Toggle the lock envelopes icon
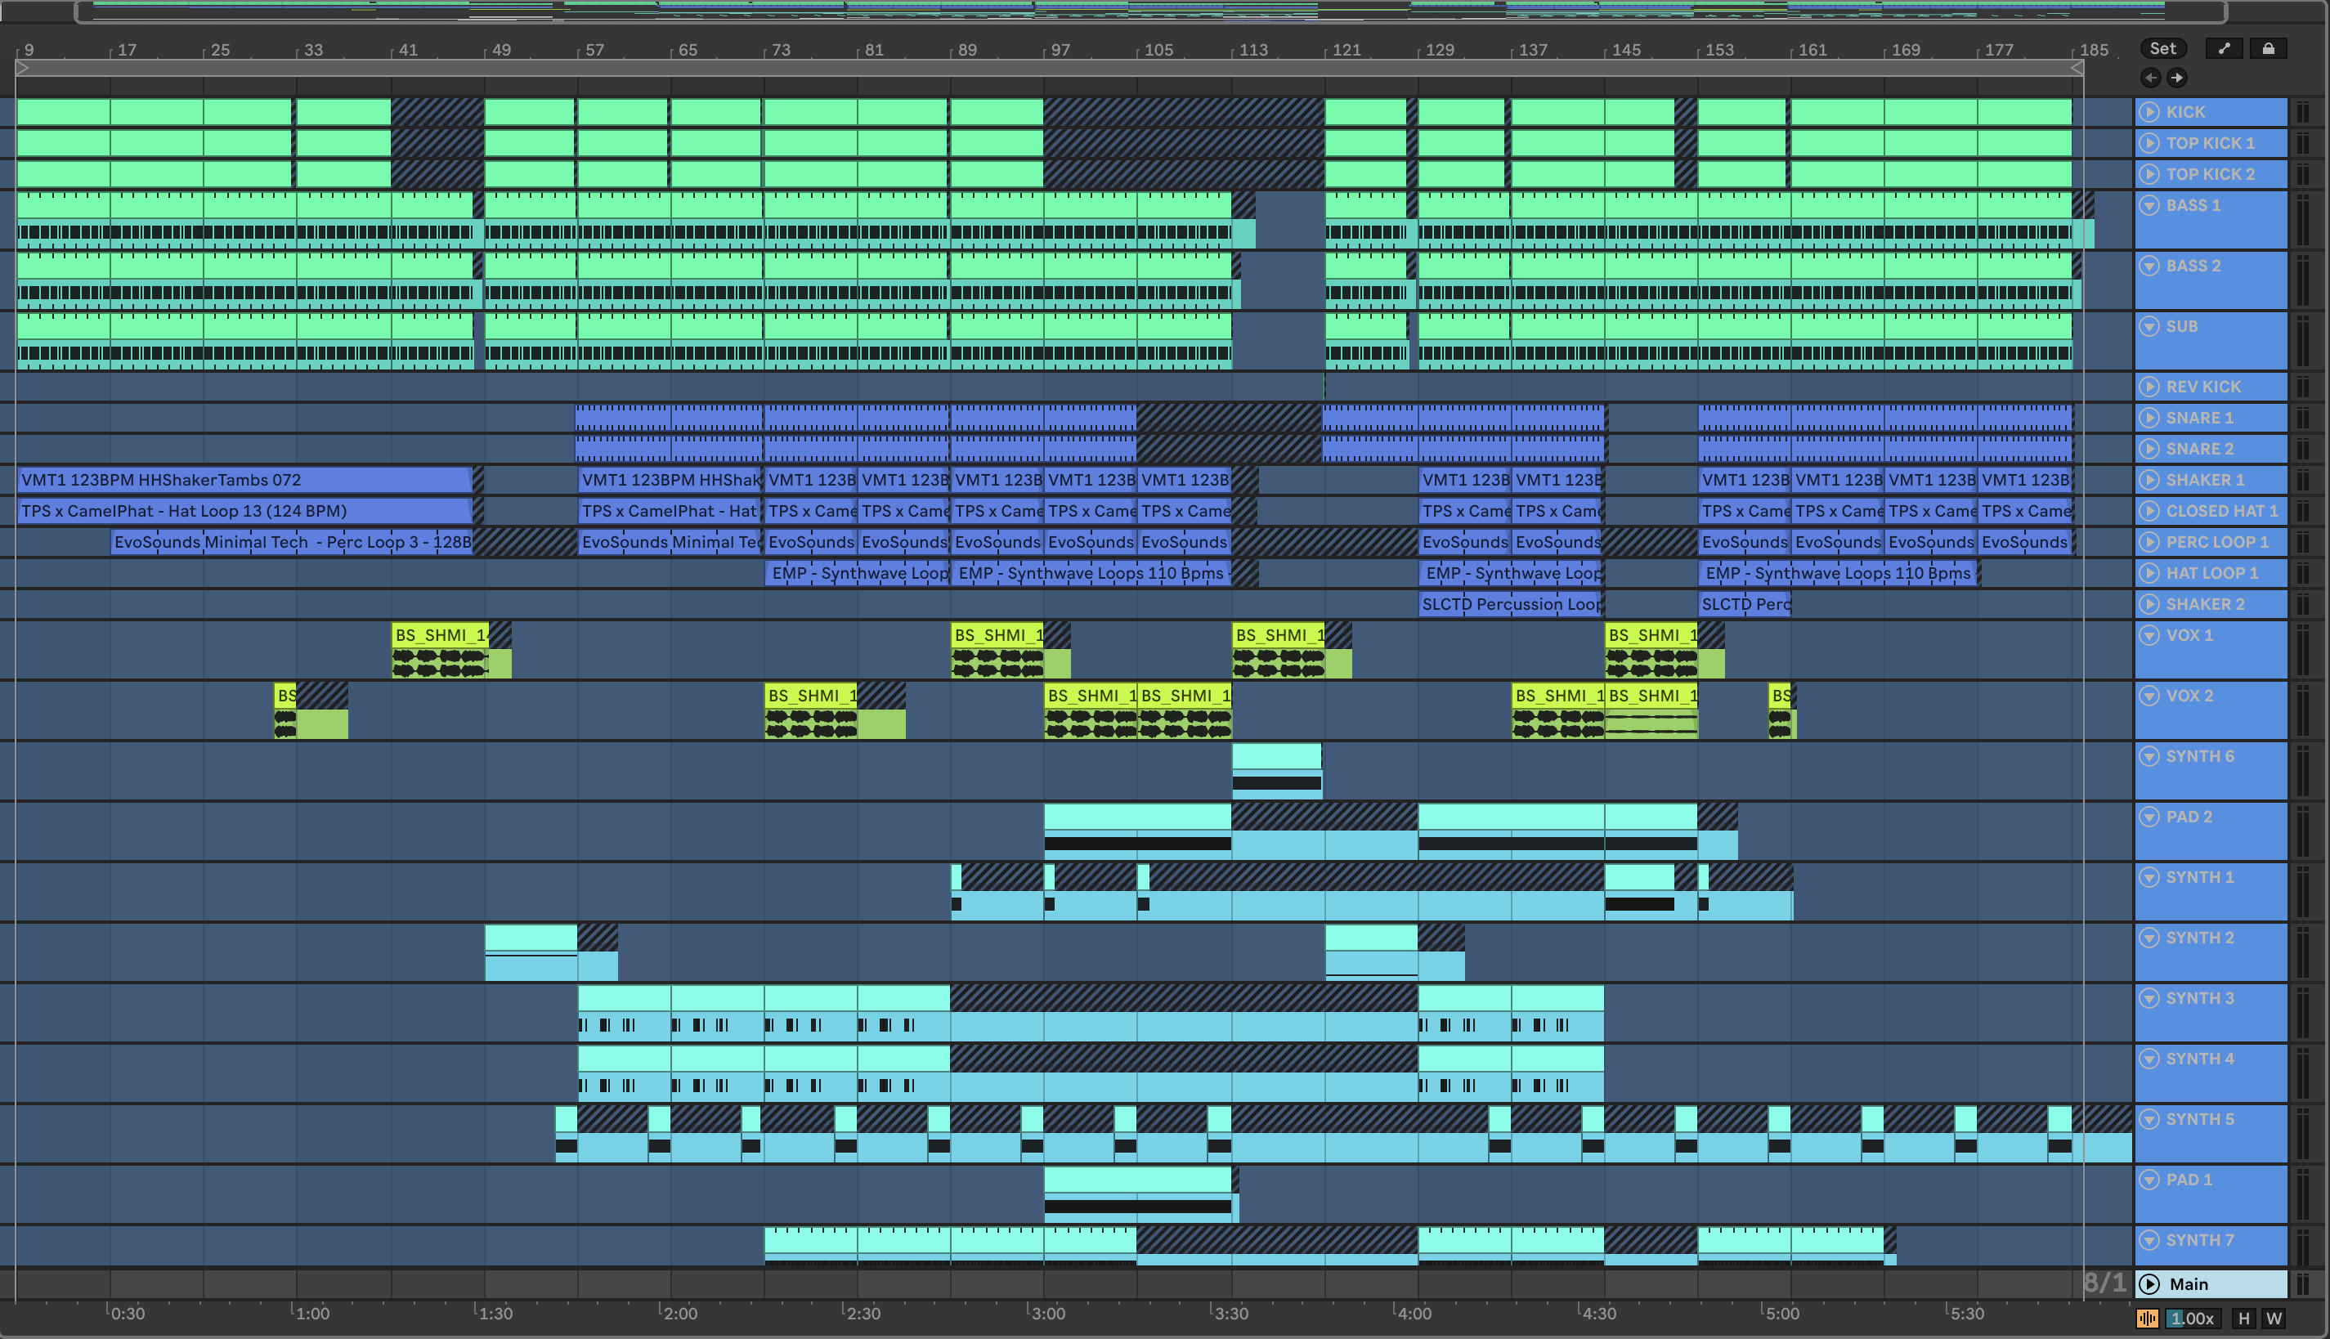 coord(2269,49)
